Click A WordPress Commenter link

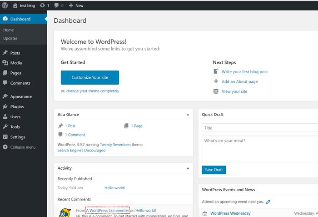(x=108, y=210)
